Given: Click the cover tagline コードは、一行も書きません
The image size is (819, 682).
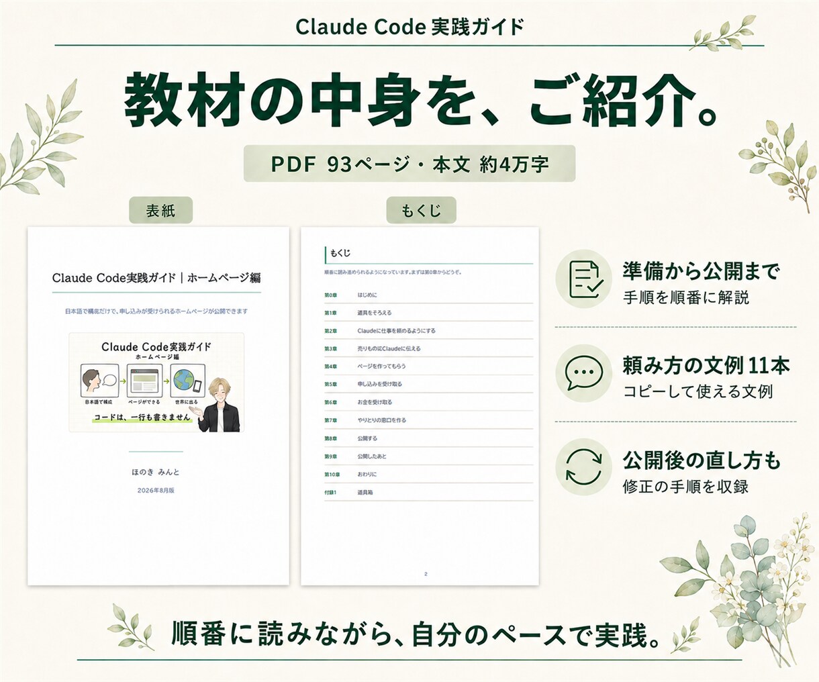Looking at the screenshot, I should [x=143, y=418].
